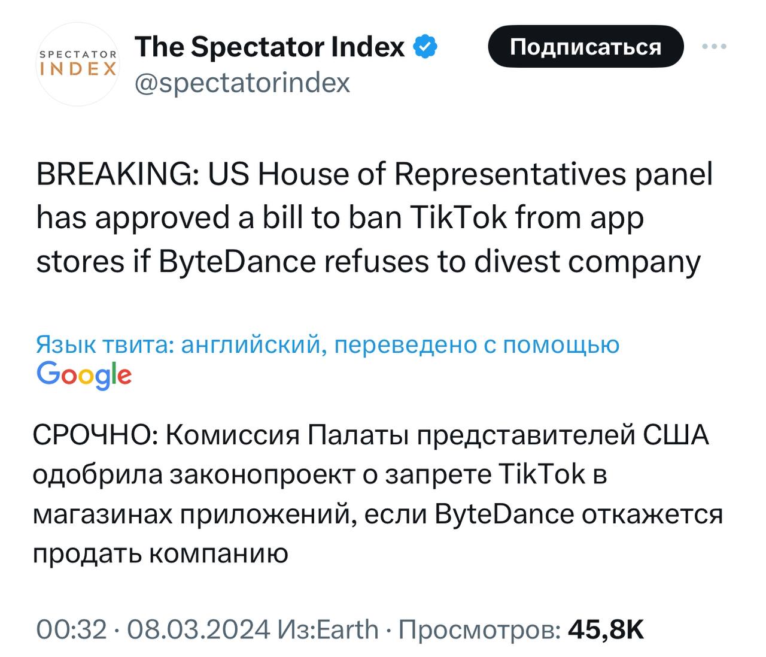Click the 08.03.2024 post date
The image size is (766, 657).
tap(198, 629)
